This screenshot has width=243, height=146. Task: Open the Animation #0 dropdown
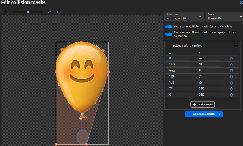pyautogui.click(x=184, y=16)
